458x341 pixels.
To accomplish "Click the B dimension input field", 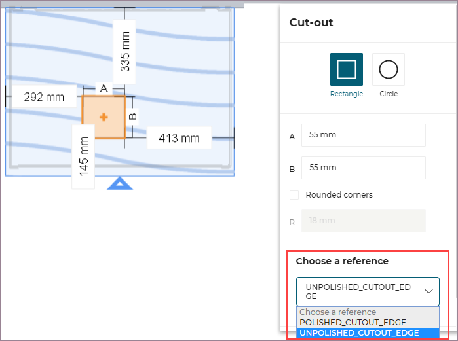I will click(x=363, y=168).
